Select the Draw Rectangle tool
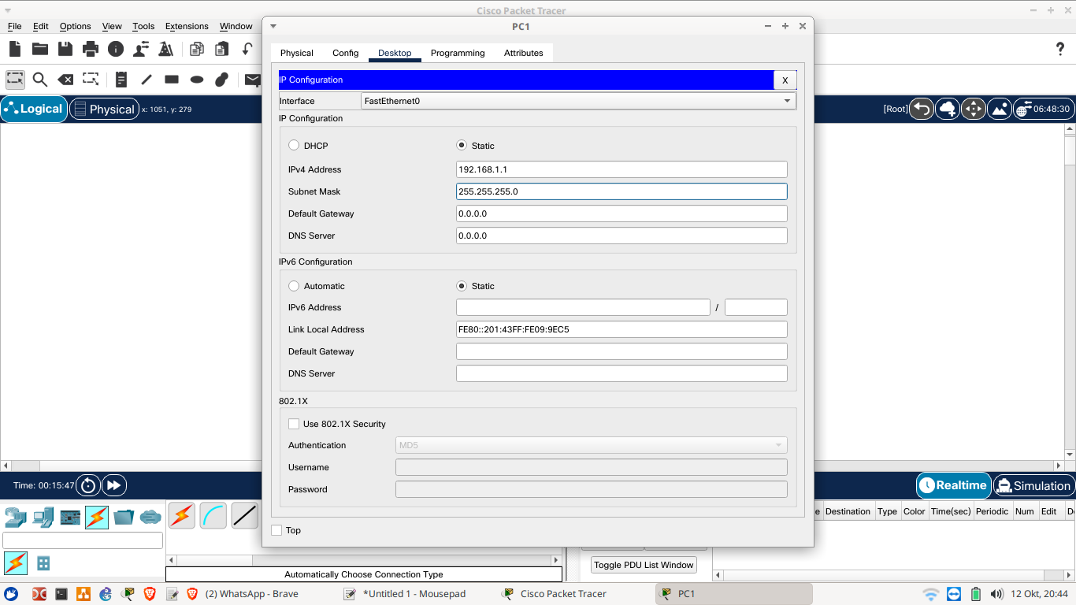The height and width of the screenshot is (605, 1076). 172,80
